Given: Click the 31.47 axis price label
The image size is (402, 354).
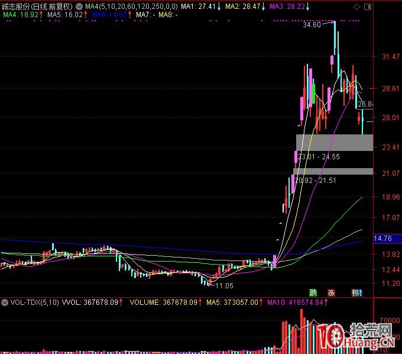Looking at the screenshot, I should coord(390,57).
